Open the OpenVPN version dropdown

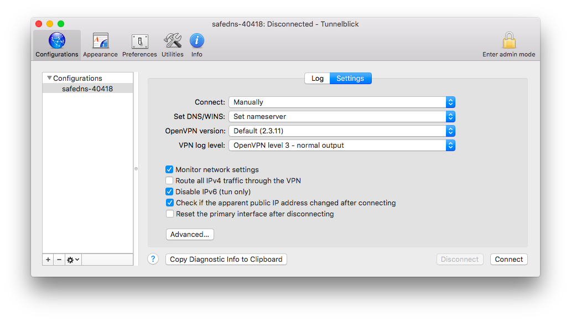tap(450, 131)
